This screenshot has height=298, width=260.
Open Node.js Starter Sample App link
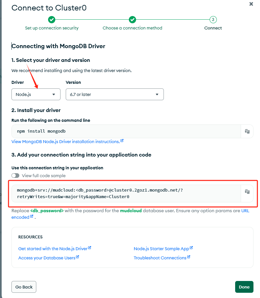coord(161,249)
